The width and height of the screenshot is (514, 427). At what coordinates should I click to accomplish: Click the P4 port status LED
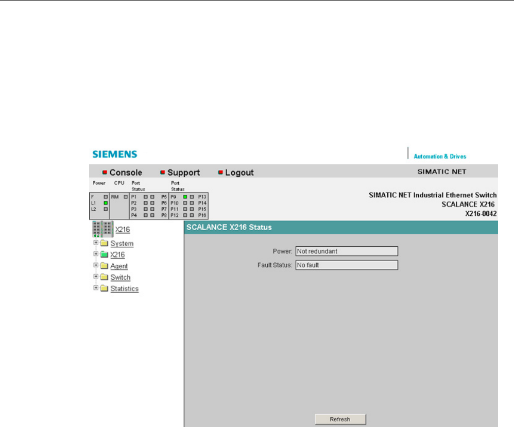tap(146, 215)
